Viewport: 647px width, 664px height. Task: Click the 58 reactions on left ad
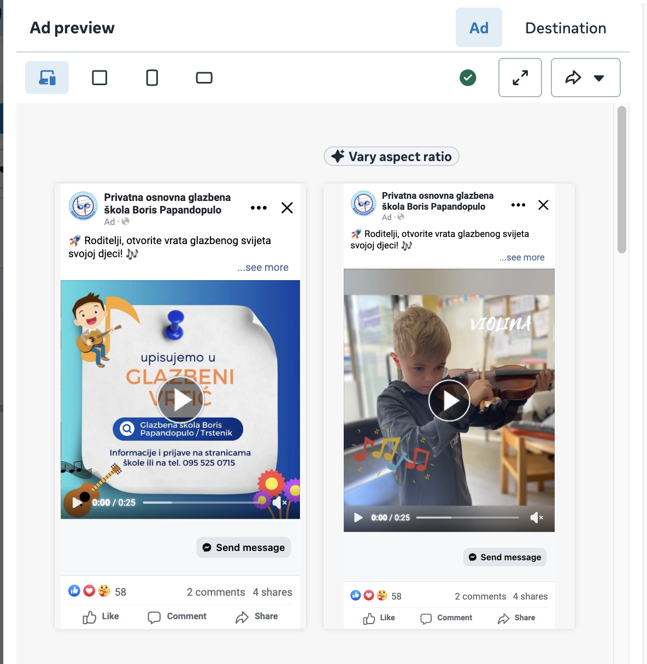point(97,591)
